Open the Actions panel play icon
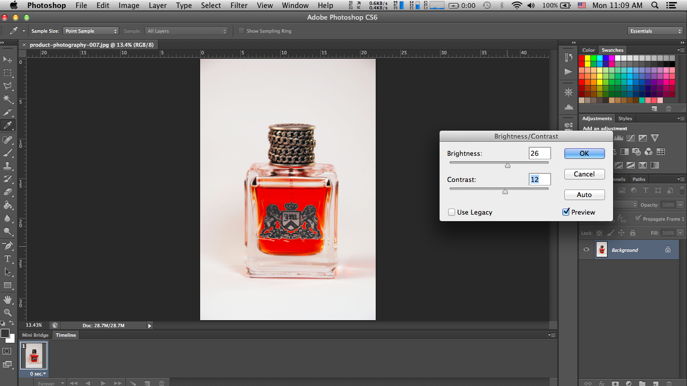The height and width of the screenshot is (386, 687). tap(568, 71)
